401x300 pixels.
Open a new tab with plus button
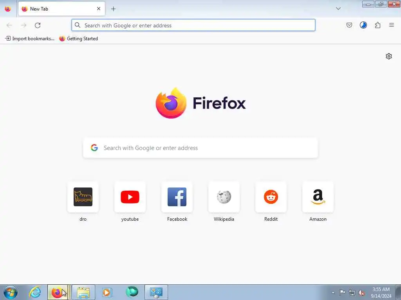(113, 9)
